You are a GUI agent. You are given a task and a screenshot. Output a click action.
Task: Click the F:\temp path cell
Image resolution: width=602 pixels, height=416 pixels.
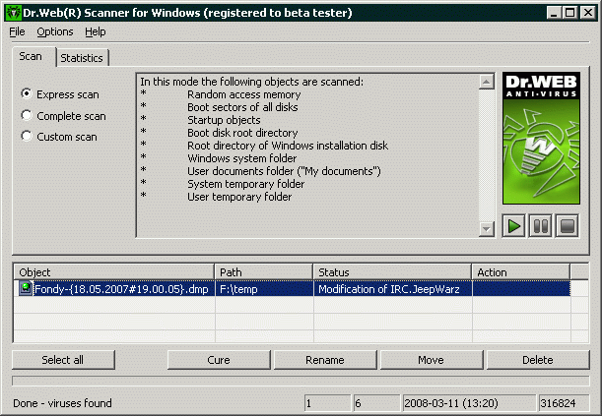(x=264, y=289)
